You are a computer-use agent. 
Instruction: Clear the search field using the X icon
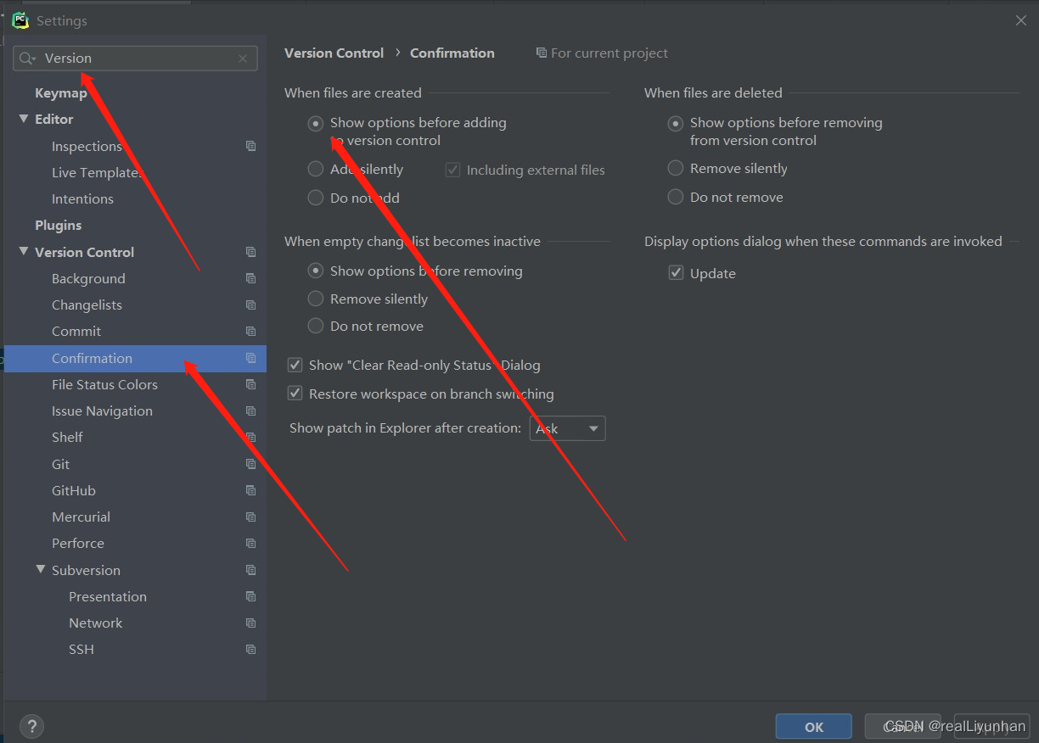244,58
